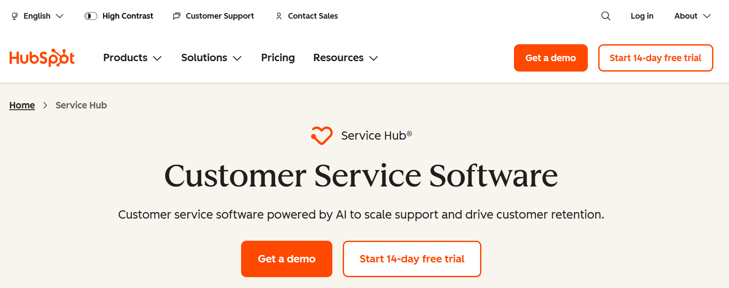729x288 pixels.
Task: Select the Pricing menu item
Action: tap(278, 58)
